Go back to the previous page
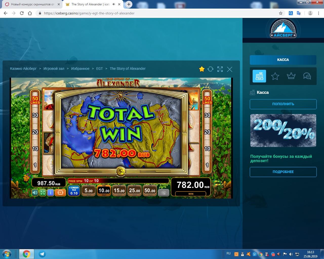Image resolution: width=324 pixels, height=259 pixels. coord(6,13)
